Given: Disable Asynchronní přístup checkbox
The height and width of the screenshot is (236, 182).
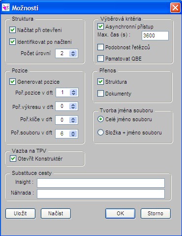Looking at the screenshot, I should (100, 27).
